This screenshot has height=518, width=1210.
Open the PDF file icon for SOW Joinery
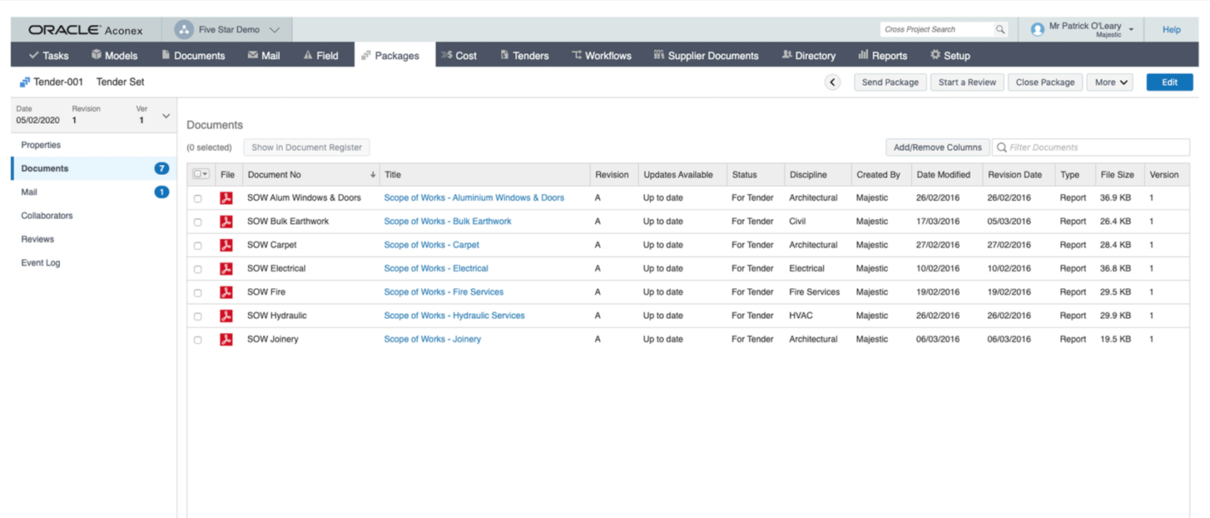pos(226,339)
